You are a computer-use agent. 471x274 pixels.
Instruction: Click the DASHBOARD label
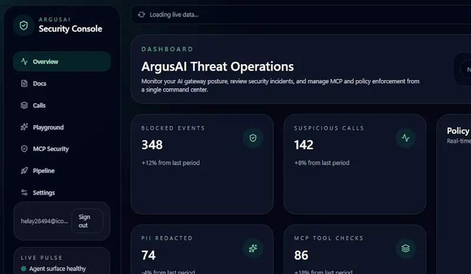coord(167,49)
